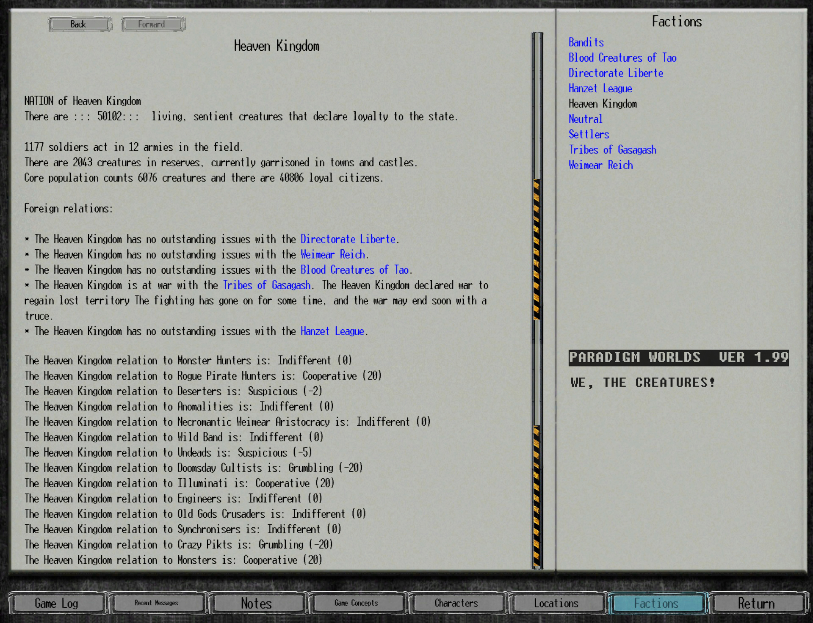Click the relation to Illuminati line
This screenshot has height=623, width=813.
click(x=180, y=483)
